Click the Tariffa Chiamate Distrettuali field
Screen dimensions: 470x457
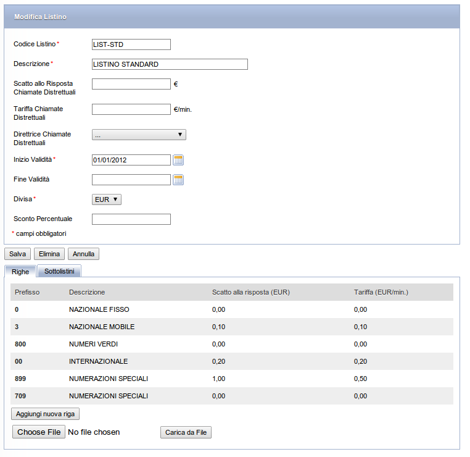pos(131,109)
